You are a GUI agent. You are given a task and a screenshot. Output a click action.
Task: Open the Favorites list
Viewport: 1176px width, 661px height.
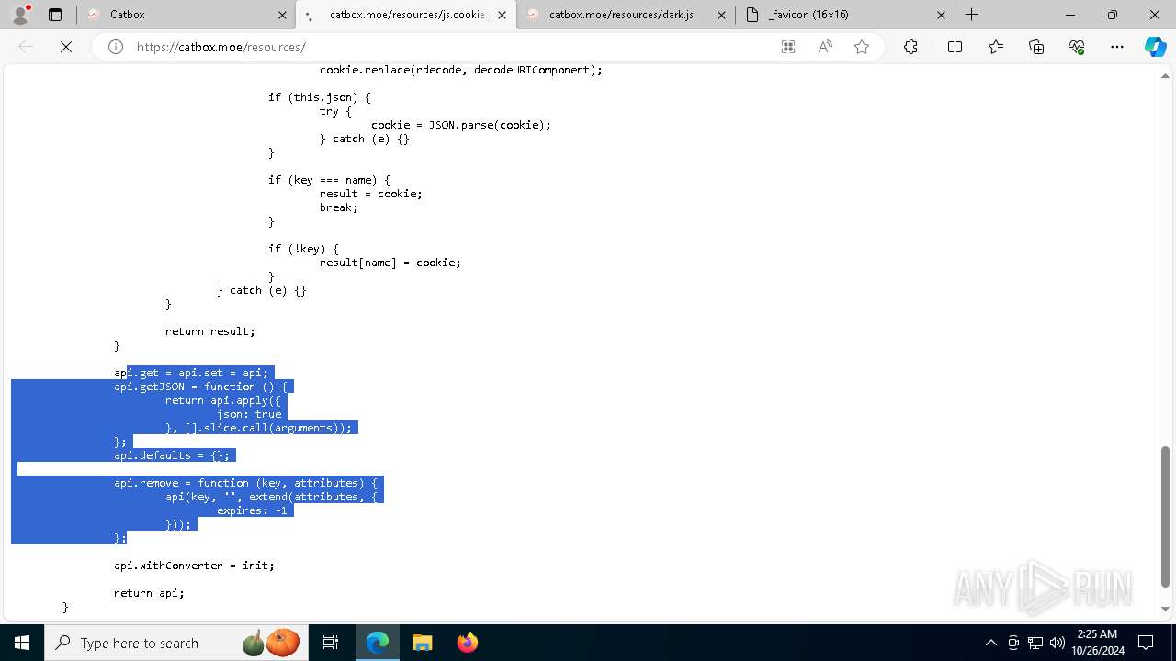click(x=996, y=47)
